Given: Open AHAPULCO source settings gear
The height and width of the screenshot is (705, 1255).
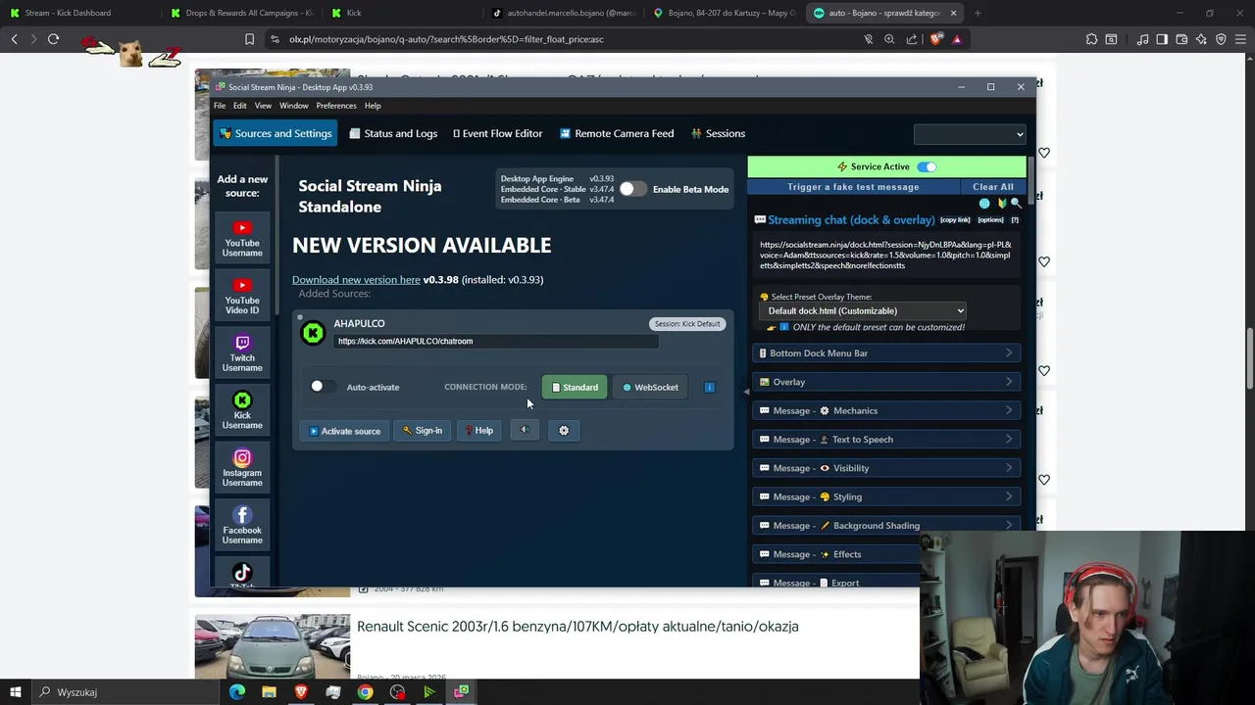Looking at the screenshot, I should pyautogui.click(x=564, y=430).
